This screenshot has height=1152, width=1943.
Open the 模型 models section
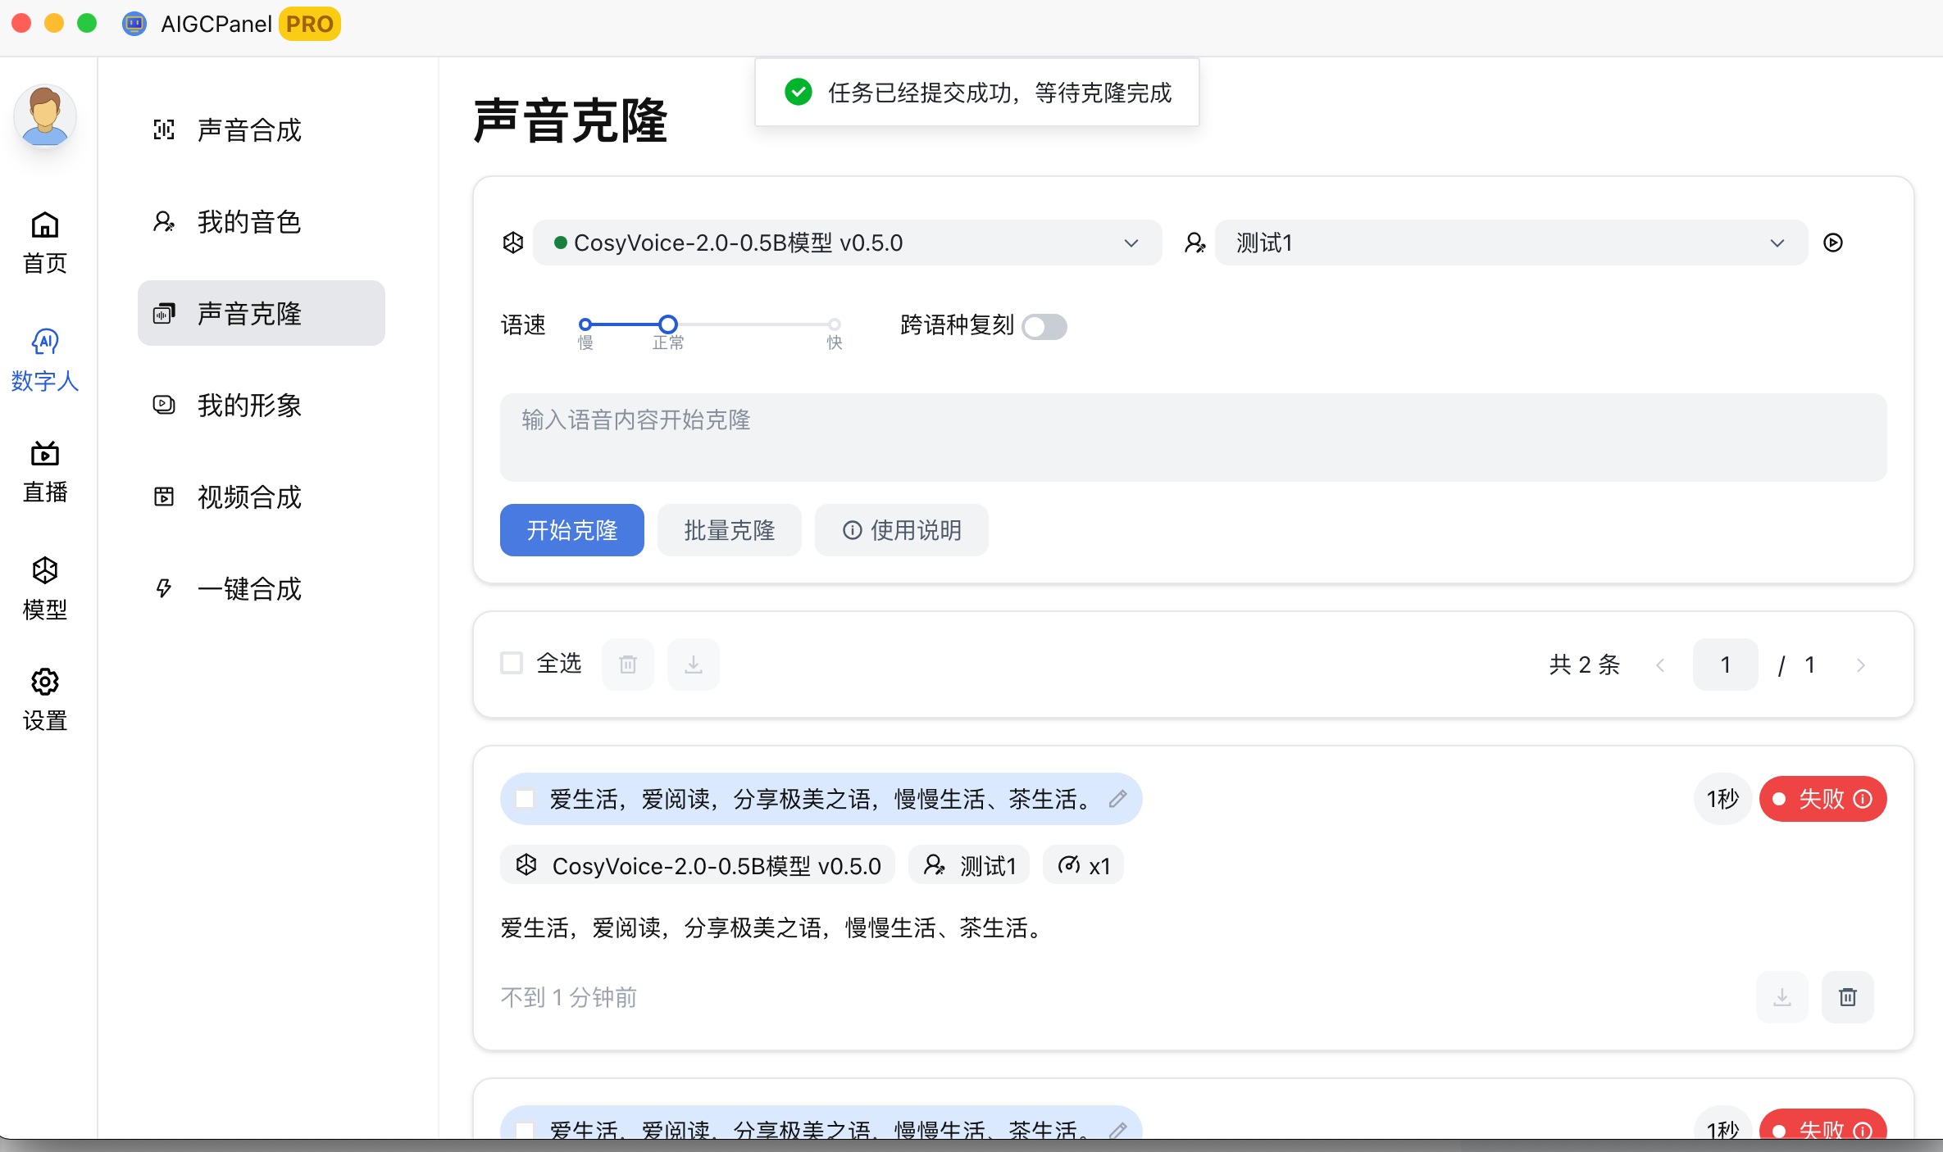point(45,588)
